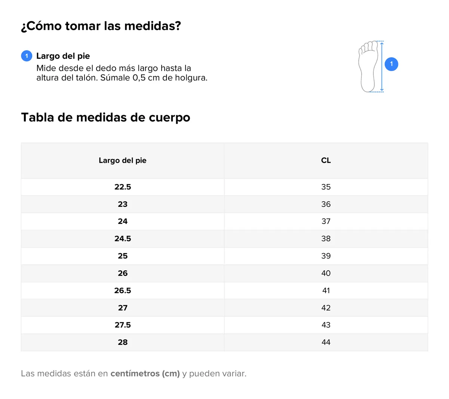Choose size 38 in the table
This screenshot has width=449, height=399.
click(x=326, y=239)
